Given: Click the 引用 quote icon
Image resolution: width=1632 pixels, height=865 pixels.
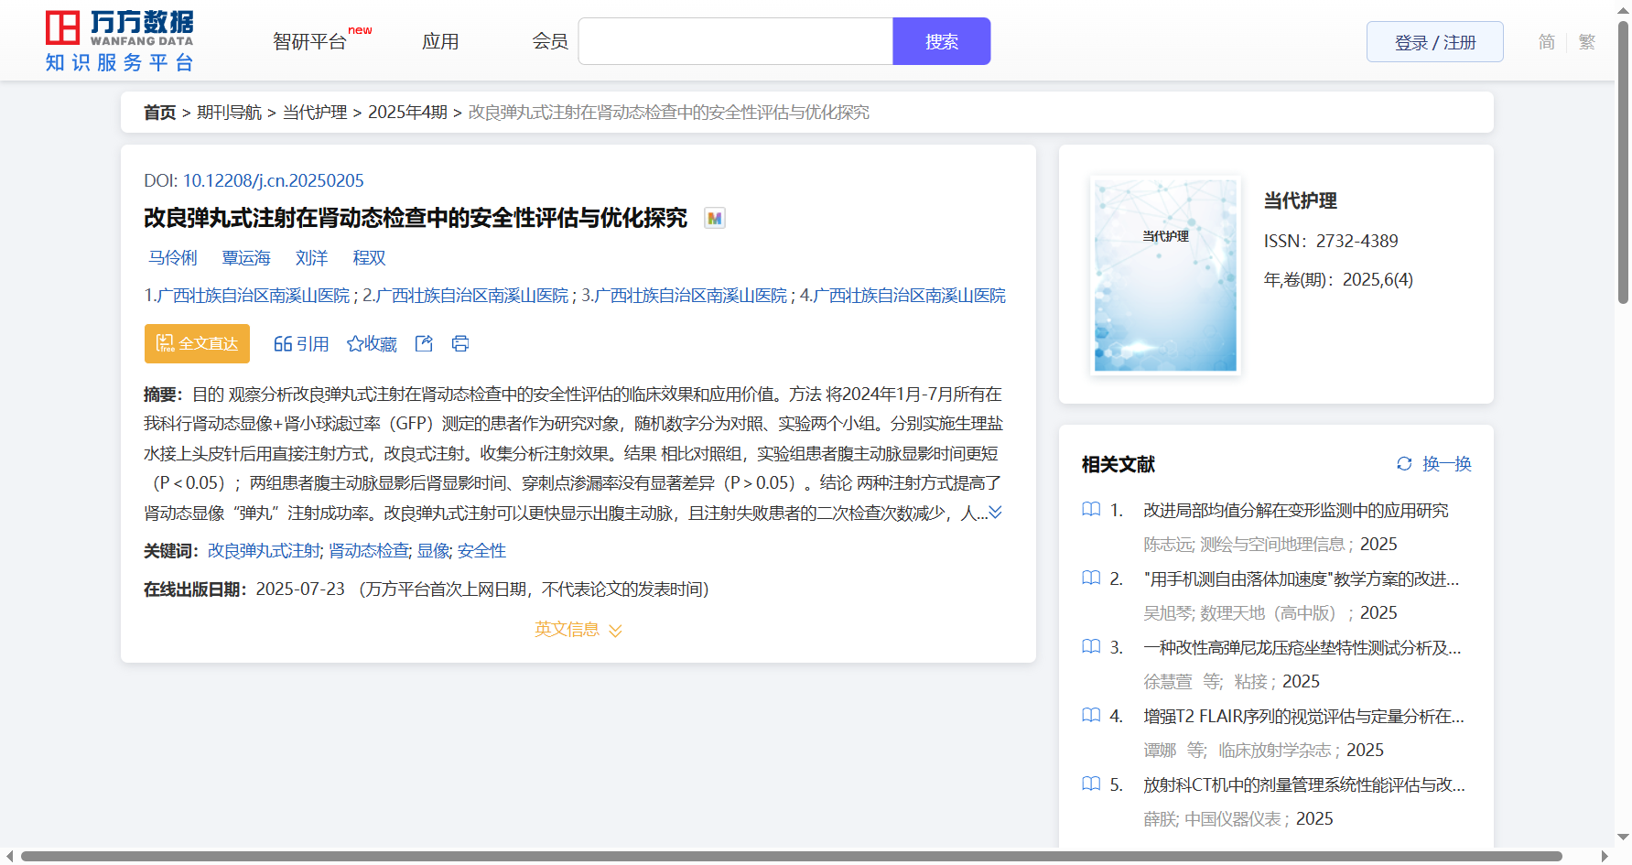Looking at the screenshot, I should pos(283,344).
